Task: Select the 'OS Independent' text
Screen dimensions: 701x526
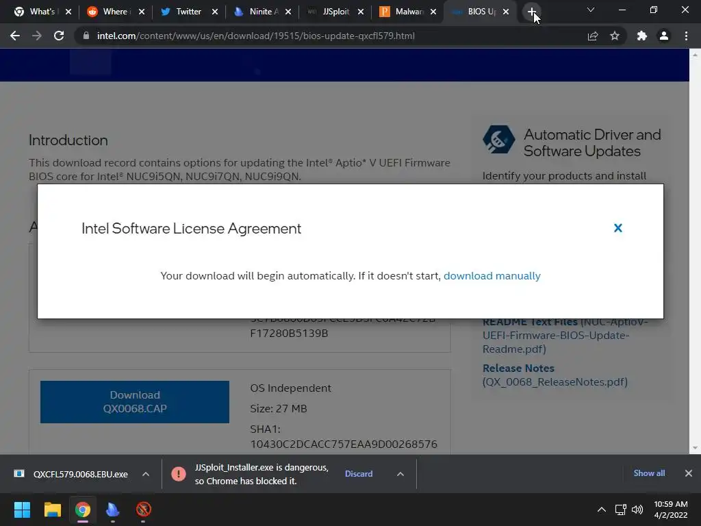Action: [x=290, y=388]
